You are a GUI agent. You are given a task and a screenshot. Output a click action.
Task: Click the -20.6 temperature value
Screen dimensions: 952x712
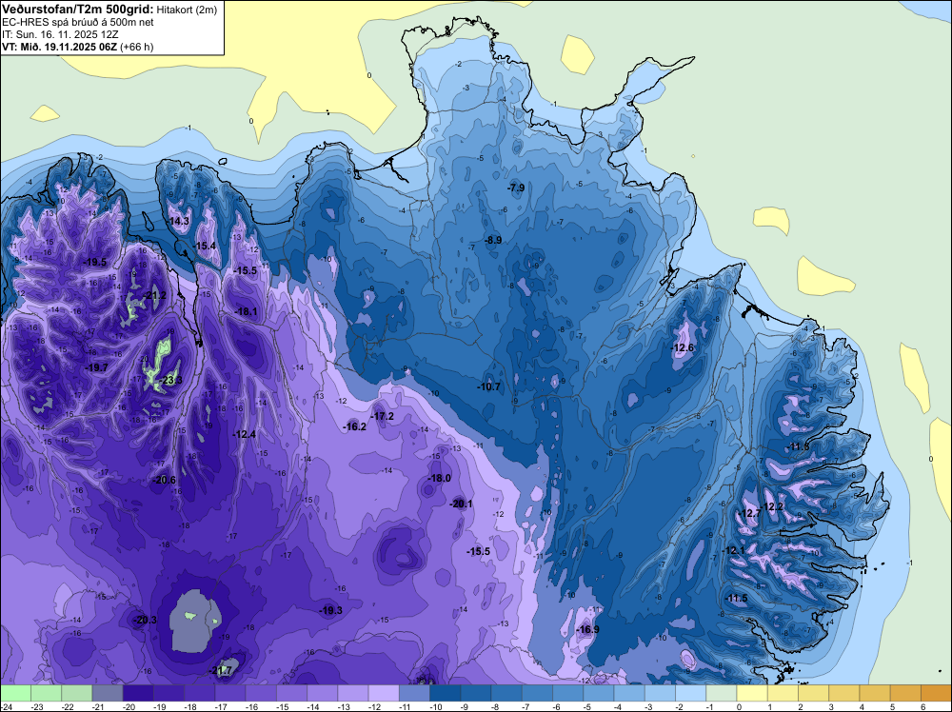(164, 480)
